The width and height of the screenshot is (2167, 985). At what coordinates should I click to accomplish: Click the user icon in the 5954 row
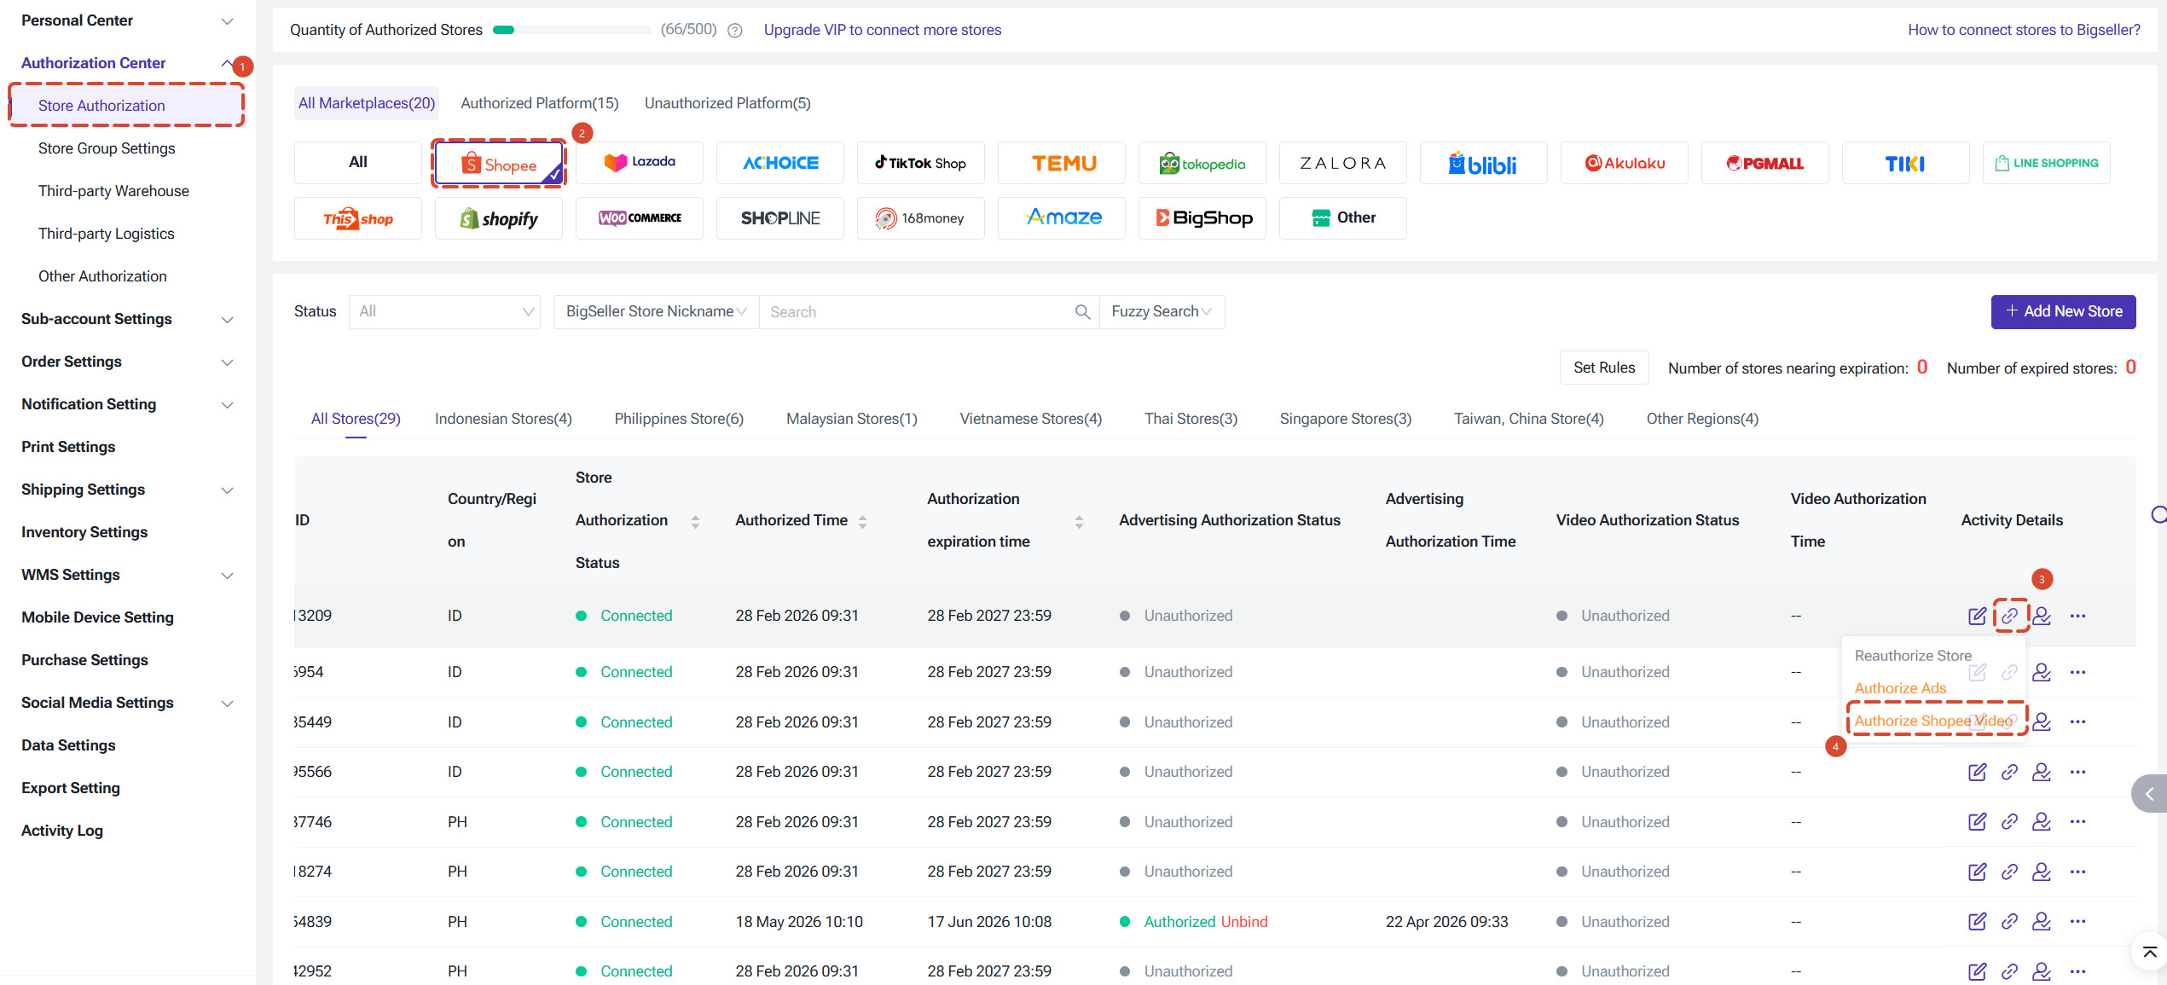tap(2042, 672)
